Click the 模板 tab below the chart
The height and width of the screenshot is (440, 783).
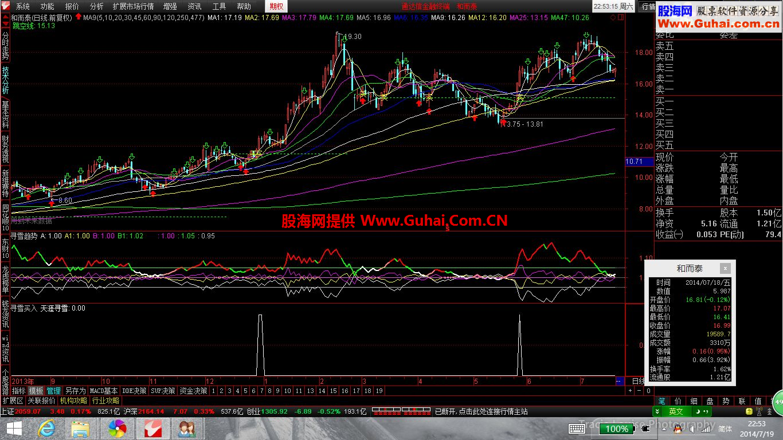pyautogui.click(x=36, y=391)
